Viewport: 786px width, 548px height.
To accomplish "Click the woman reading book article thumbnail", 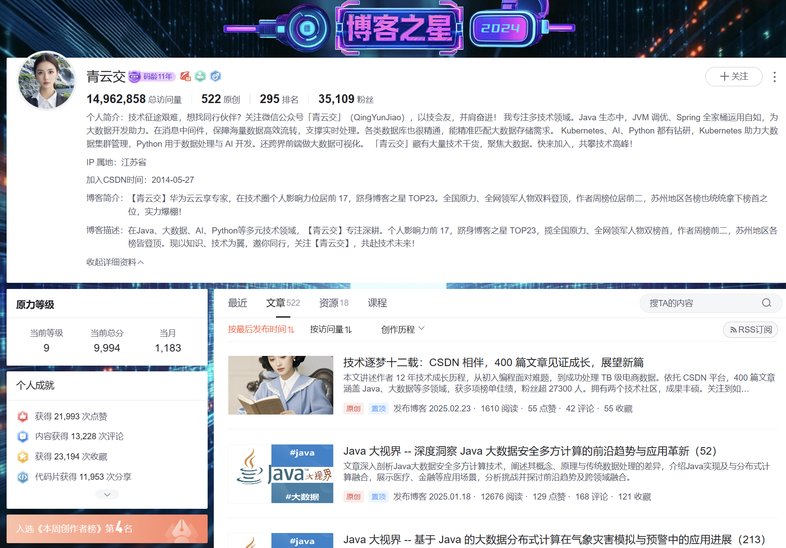I will (281, 385).
